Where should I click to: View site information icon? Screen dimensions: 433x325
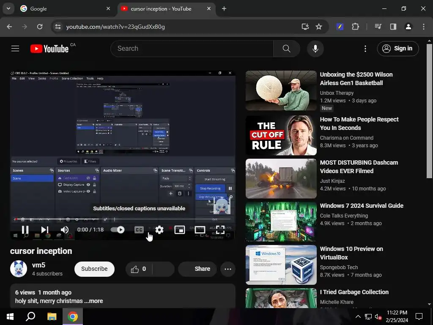[x=58, y=27]
